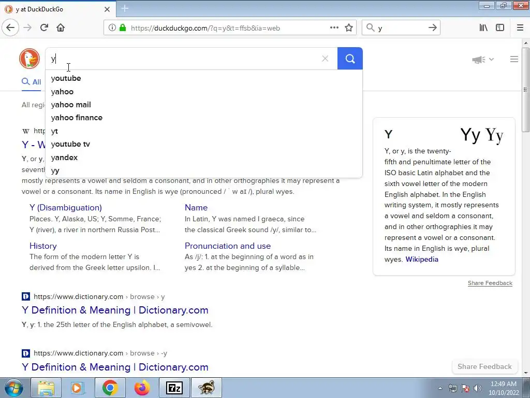Image resolution: width=530 pixels, height=398 pixels.
Task: Open first 'Y Definition & Meaning' result
Action: (115, 310)
